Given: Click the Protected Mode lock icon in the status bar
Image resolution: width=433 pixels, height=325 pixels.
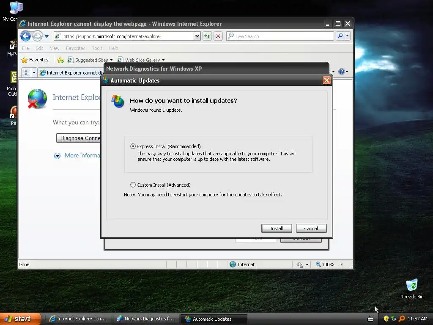Looking at the screenshot, I should pyautogui.click(x=300, y=264).
